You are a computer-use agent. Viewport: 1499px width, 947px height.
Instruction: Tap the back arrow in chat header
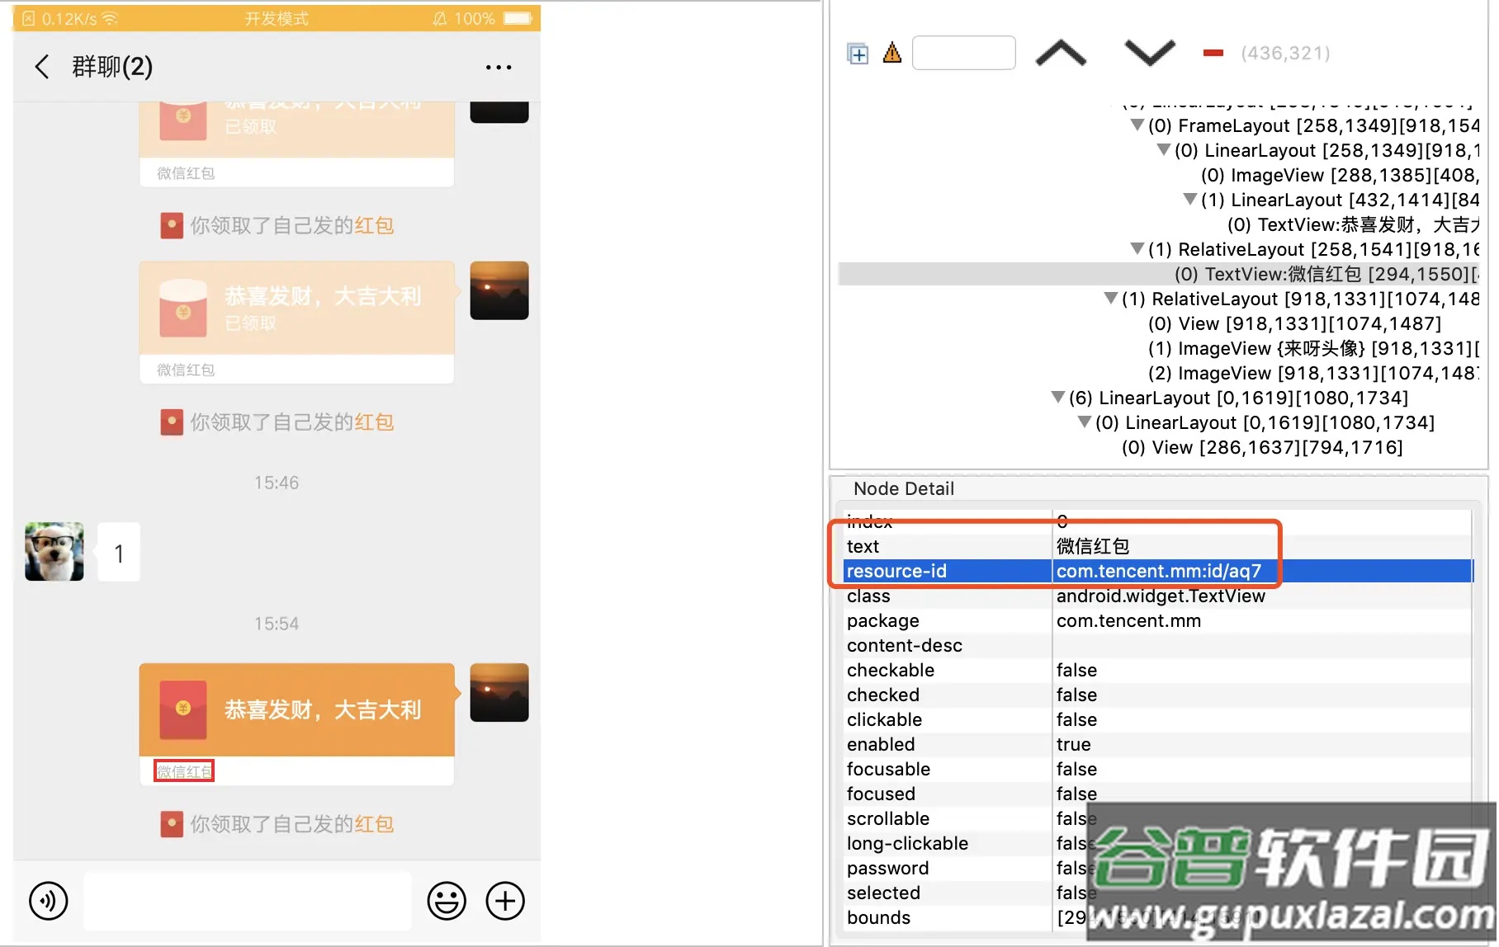click(42, 67)
